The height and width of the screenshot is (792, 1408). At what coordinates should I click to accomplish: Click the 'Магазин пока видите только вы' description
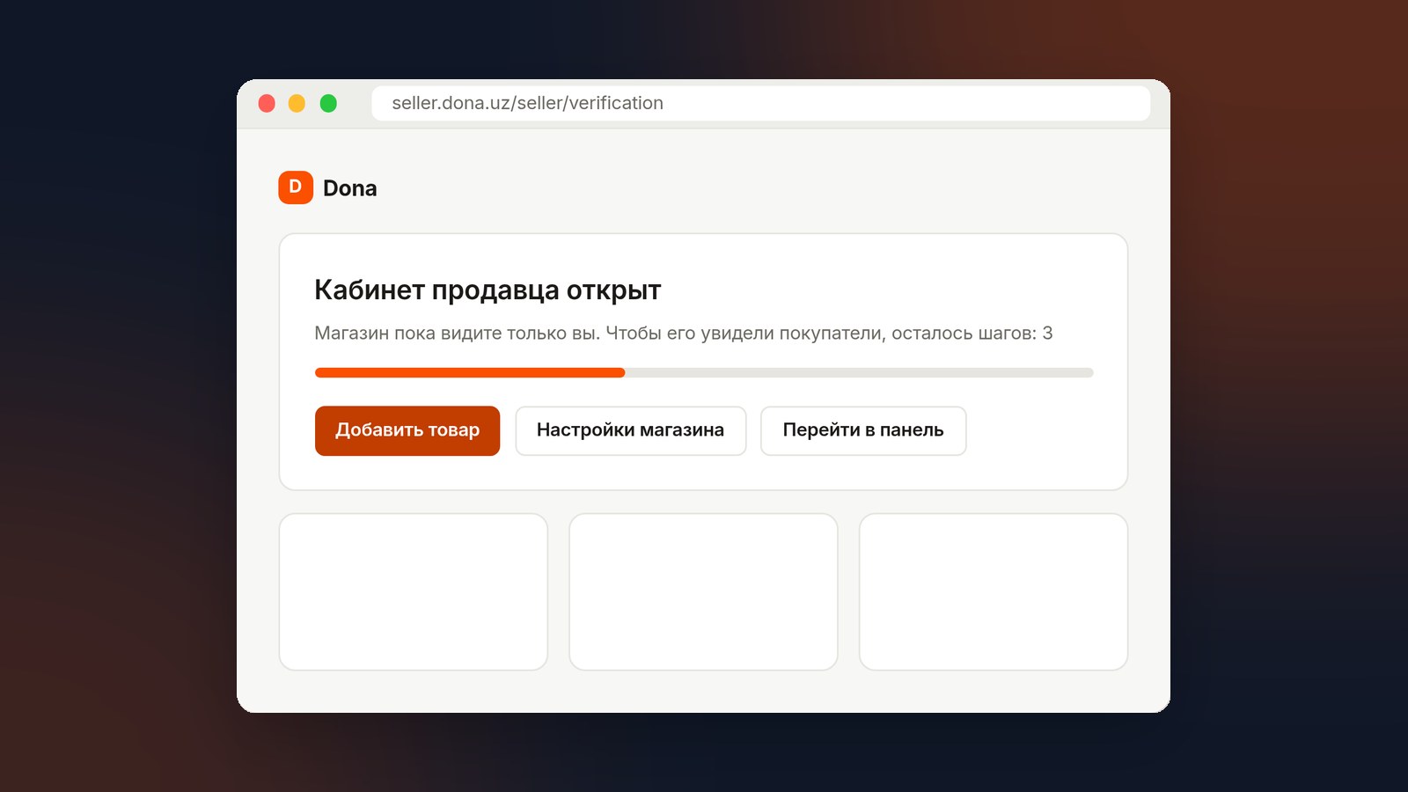(683, 334)
